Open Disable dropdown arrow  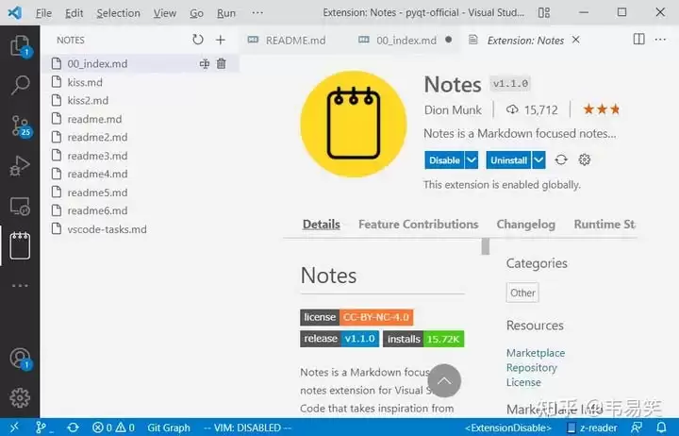(x=472, y=159)
